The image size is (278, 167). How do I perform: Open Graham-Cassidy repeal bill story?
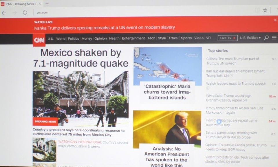(228, 98)
